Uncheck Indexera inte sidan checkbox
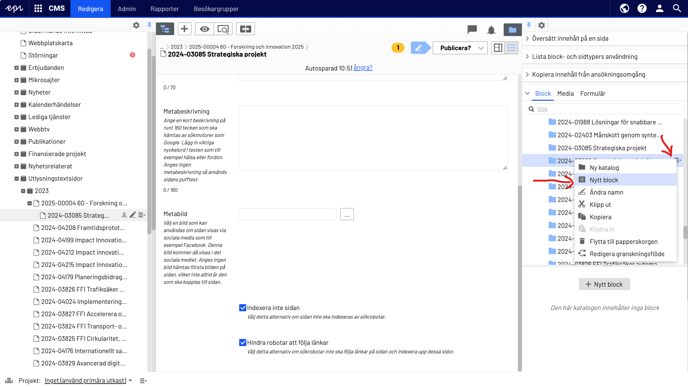The width and height of the screenshot is (688, 387). coord(243,308)
